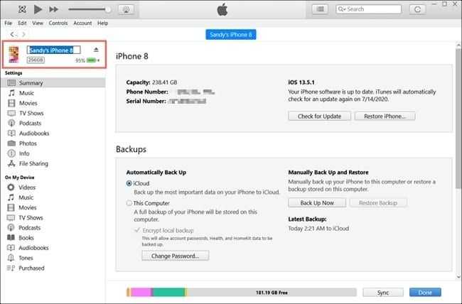The image size is (462, 304).
Task: Click the teal segment of the storage bar
Action: [168, 292]
